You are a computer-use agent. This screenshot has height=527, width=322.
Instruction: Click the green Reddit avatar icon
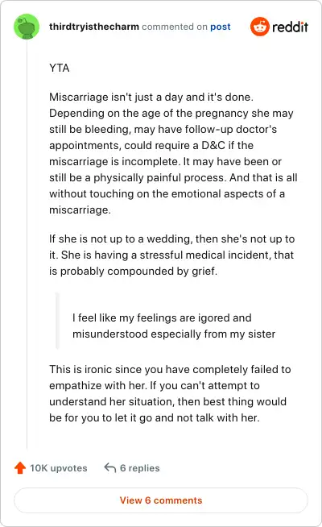coord(27,27)
